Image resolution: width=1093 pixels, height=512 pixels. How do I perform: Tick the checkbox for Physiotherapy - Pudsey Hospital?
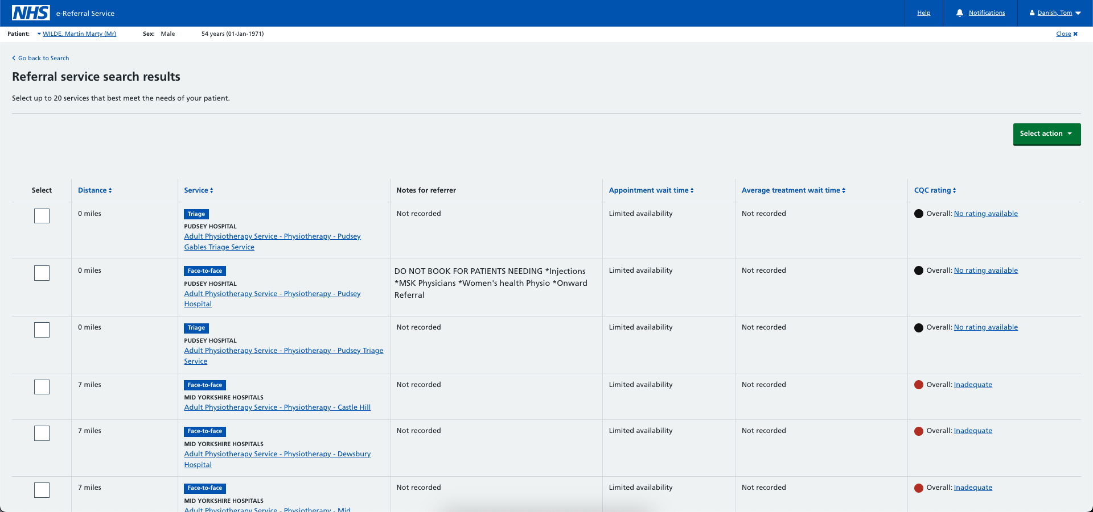[42, 273]
